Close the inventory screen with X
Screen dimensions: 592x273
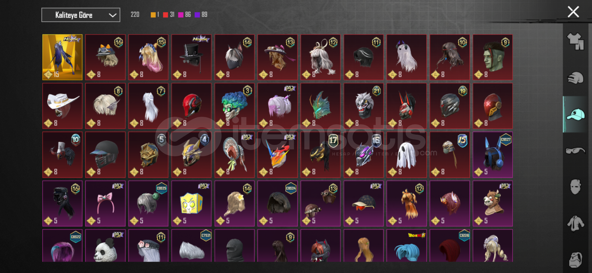(573, 12)
